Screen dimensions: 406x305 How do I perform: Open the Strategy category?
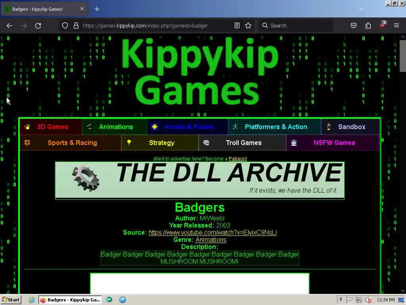(160, 143)
